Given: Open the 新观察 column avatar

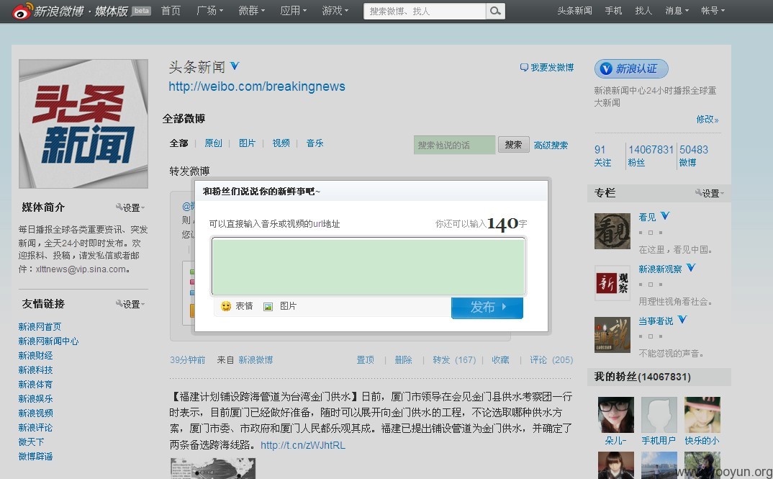Looking at the screenshot, I should tap(612, 282).
